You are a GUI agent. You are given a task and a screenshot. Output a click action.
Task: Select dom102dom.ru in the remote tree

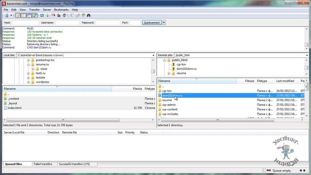(x=187, y=69)
